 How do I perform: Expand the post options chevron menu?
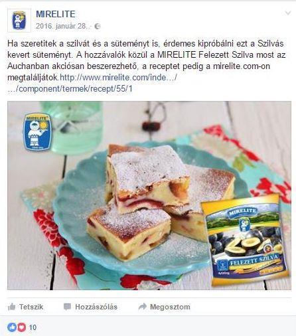coord(287,13)
